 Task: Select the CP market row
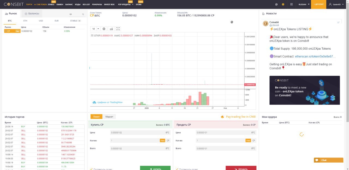(x=44, y=31)
